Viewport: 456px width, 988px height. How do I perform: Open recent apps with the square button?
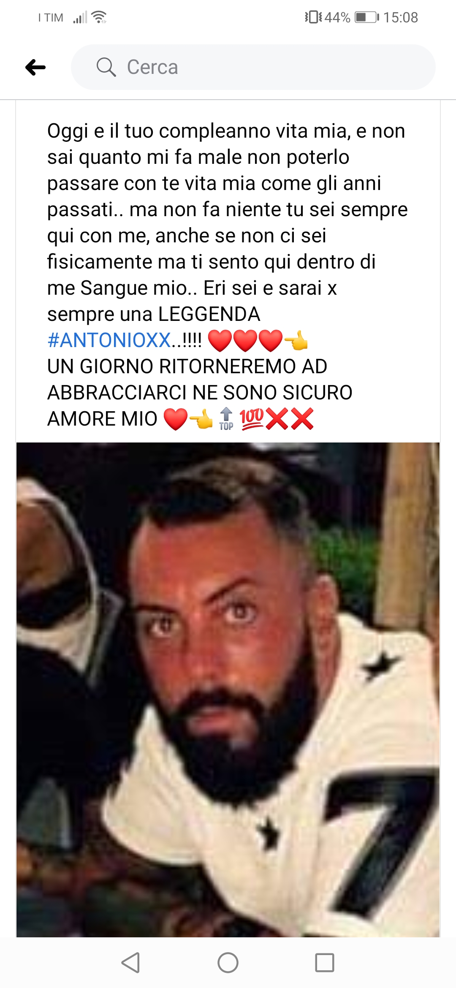(325, 963)
